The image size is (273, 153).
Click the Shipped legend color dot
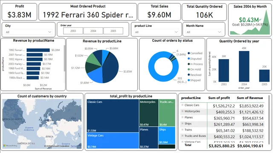click(189, 80)
